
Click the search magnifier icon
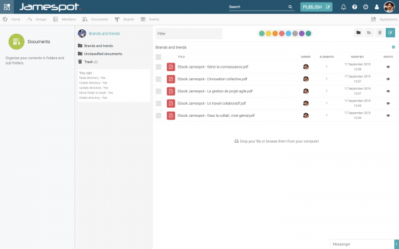point(290,7)
